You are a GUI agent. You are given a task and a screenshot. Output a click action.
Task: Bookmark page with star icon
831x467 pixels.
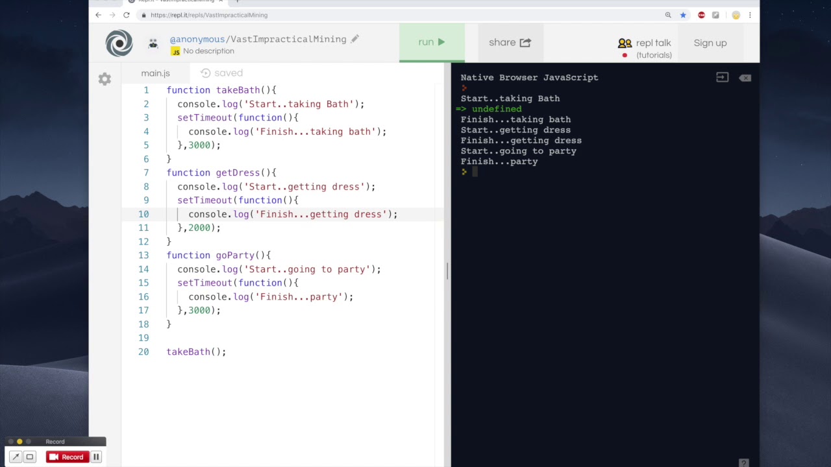pos(683,15)
